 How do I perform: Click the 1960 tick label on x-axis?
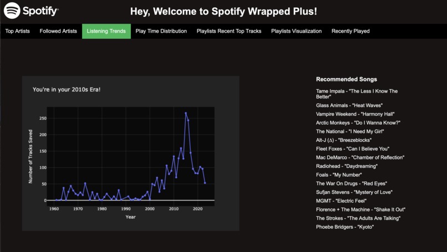[x=54, y=209]
